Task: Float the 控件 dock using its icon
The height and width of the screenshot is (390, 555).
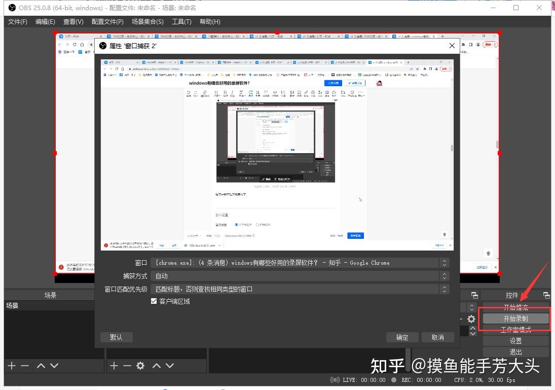Action: 546,295
